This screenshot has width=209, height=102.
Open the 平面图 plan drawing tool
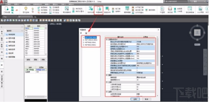coord(162,10)
